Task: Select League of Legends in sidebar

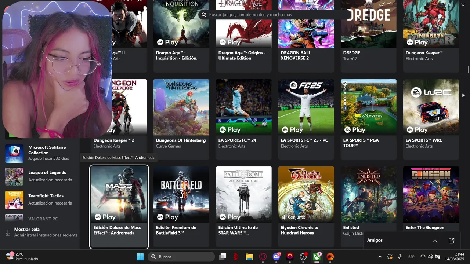Action: (x=41, y=176)
